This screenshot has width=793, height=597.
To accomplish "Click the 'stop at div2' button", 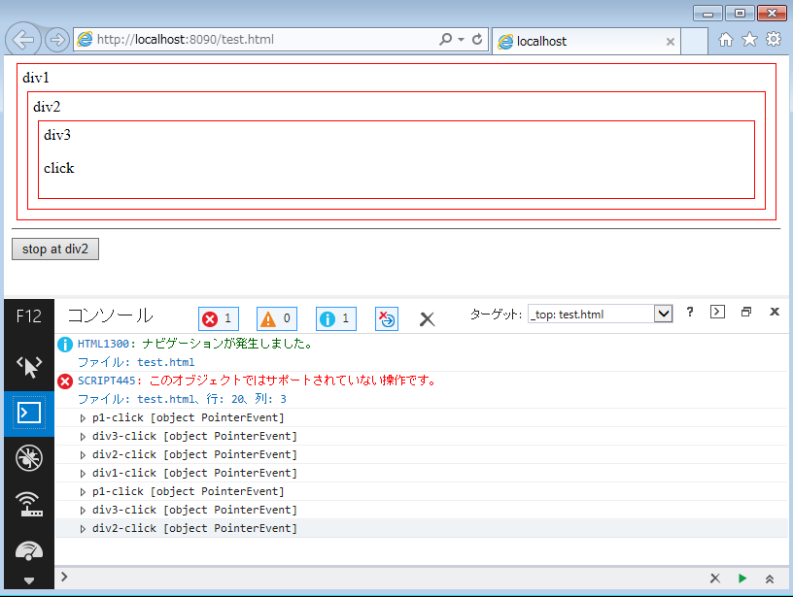I will tap(55, 249).
